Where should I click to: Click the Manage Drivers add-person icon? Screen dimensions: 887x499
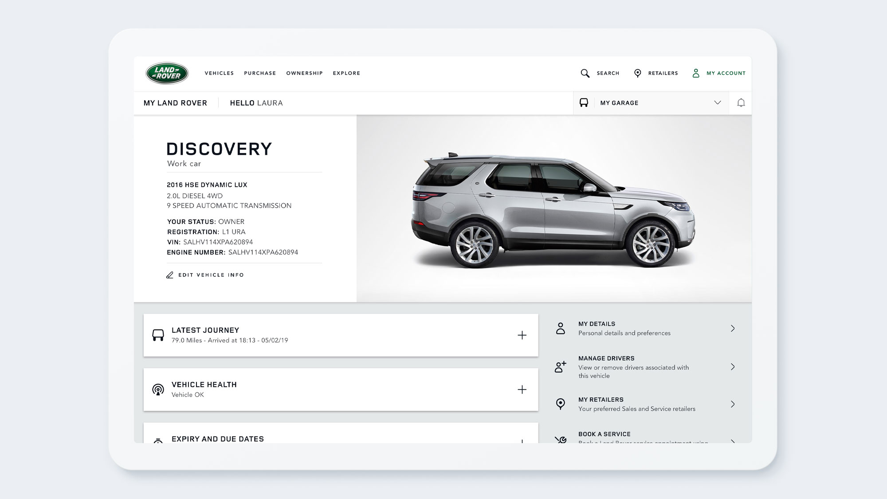point(561,367)
